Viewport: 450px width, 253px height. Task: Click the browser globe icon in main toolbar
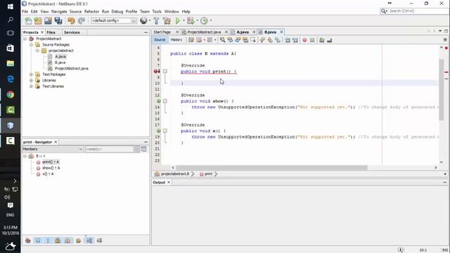point(143,20)
